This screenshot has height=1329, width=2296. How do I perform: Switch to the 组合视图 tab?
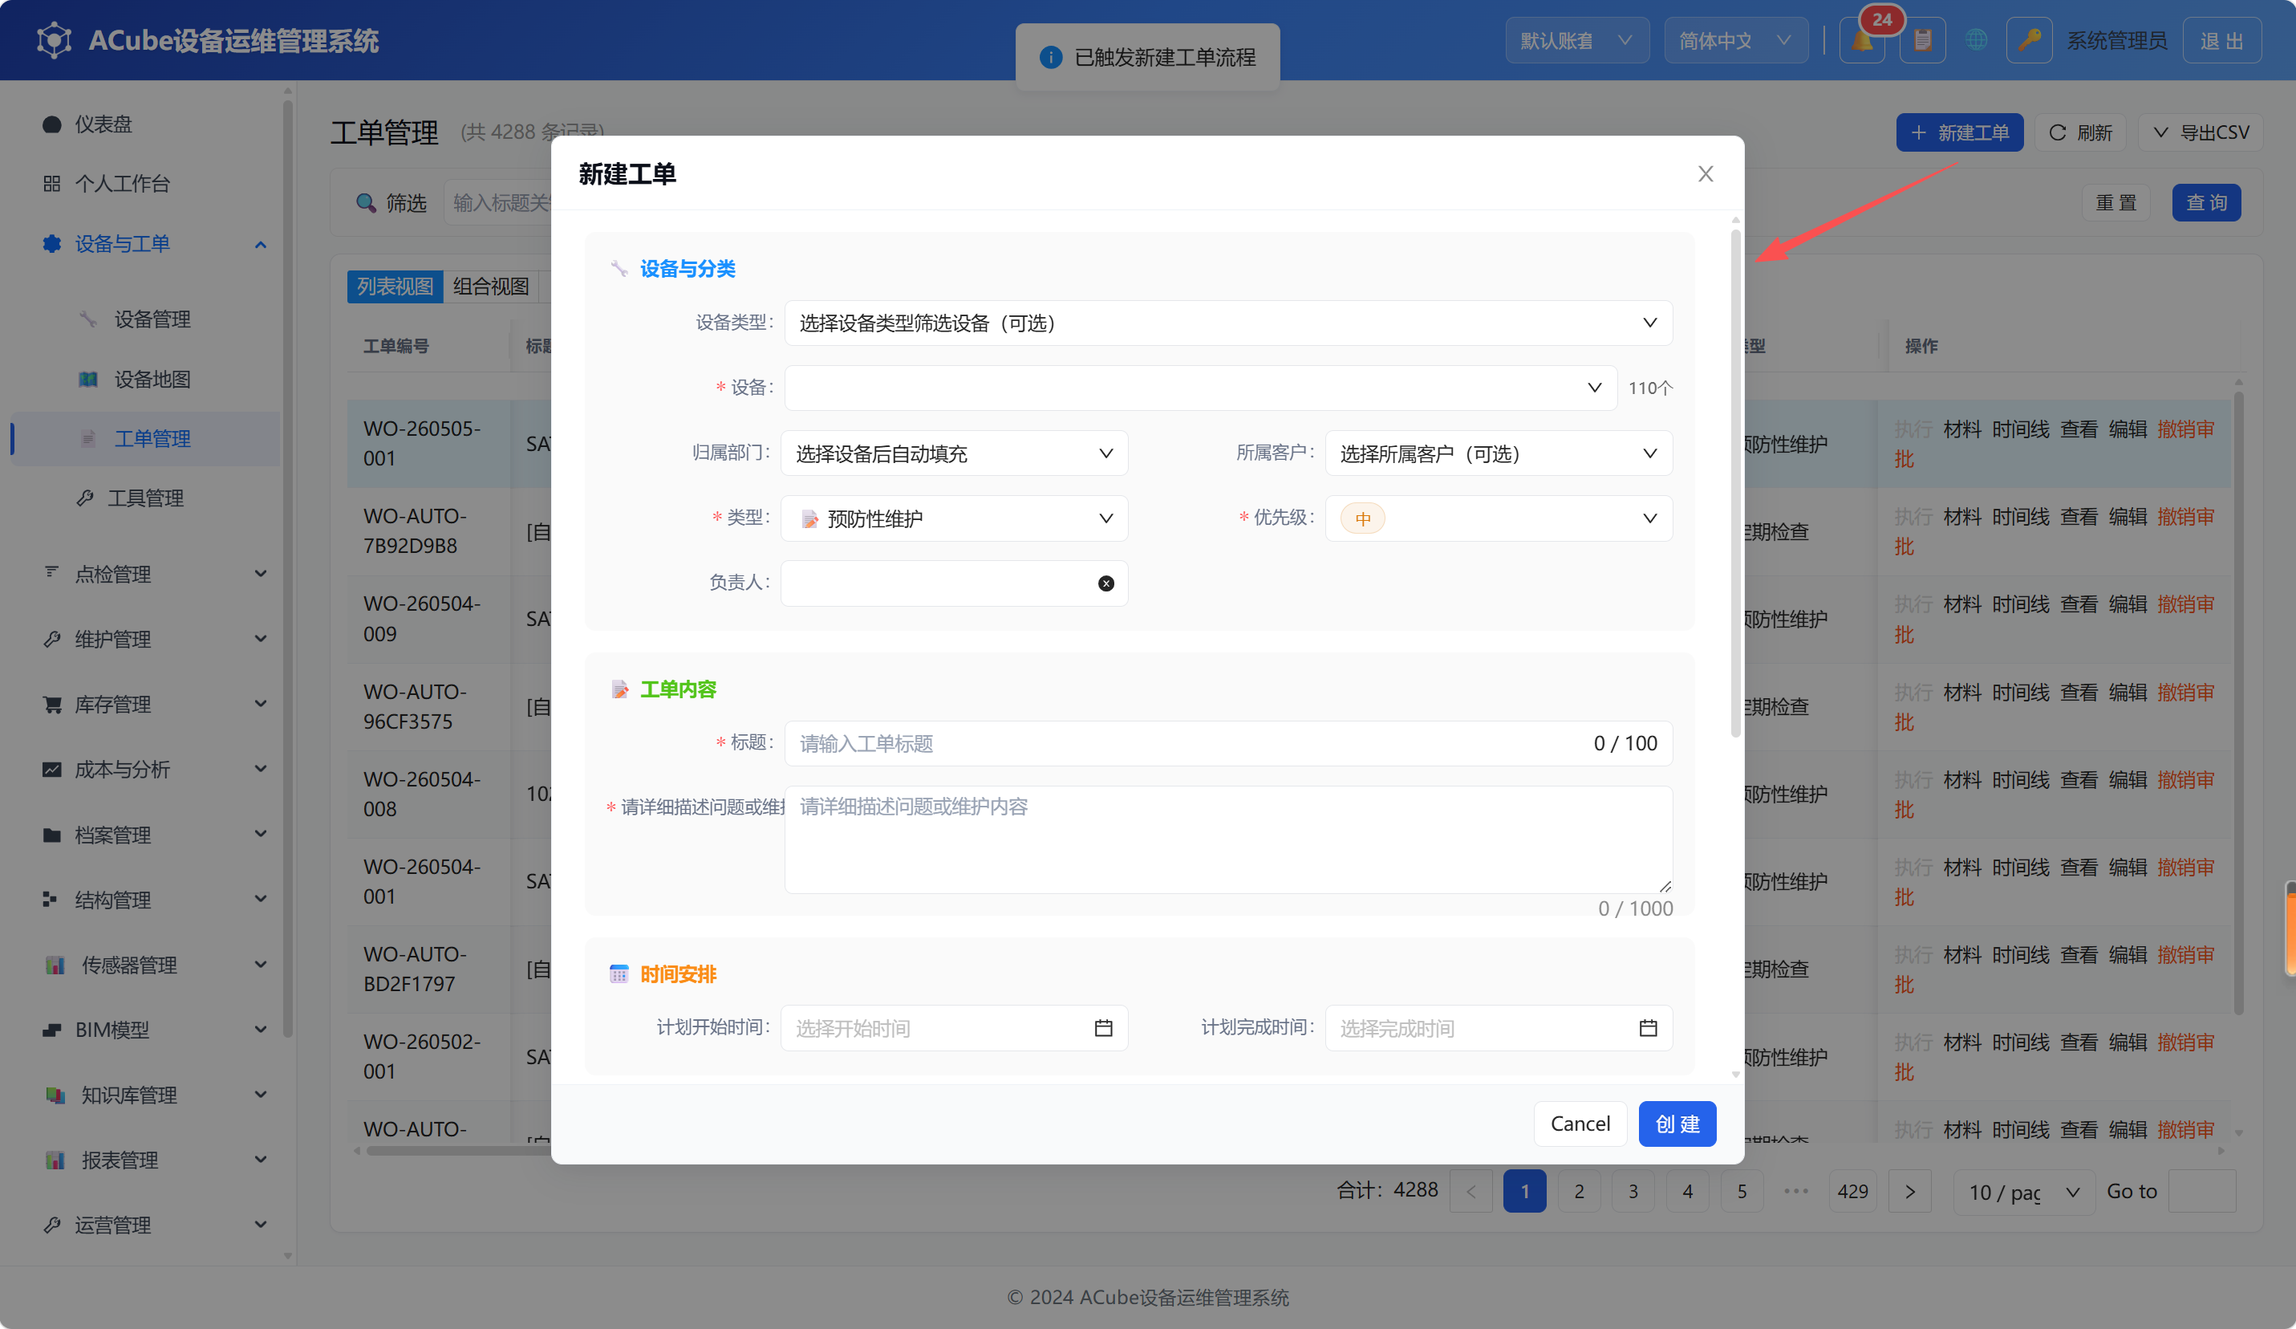491,287
